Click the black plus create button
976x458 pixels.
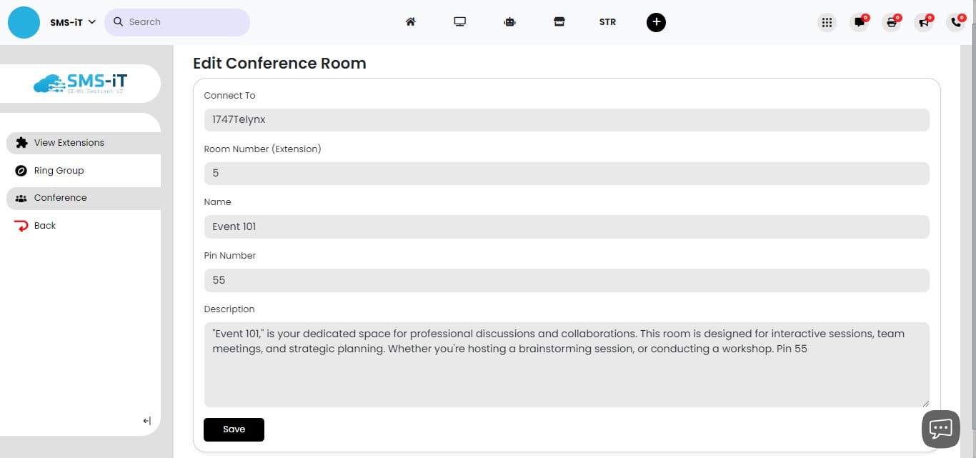[656, 22]
